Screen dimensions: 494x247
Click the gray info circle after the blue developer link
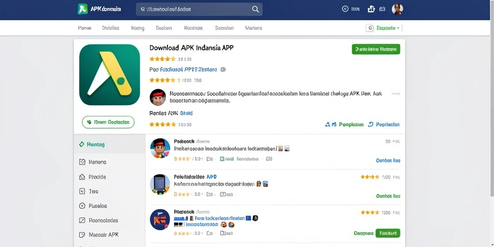[223, 69]
